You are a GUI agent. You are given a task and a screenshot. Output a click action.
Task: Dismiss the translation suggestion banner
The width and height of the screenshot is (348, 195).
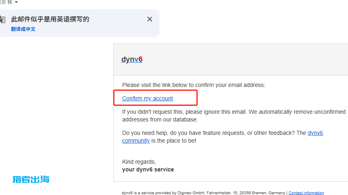click(150, 19)
